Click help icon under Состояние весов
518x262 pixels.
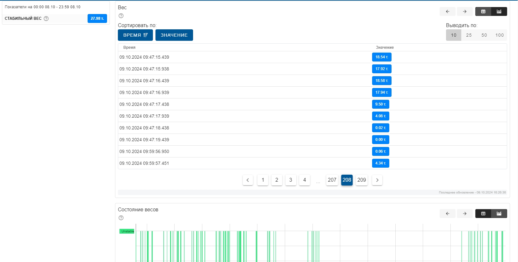(121, 218)
